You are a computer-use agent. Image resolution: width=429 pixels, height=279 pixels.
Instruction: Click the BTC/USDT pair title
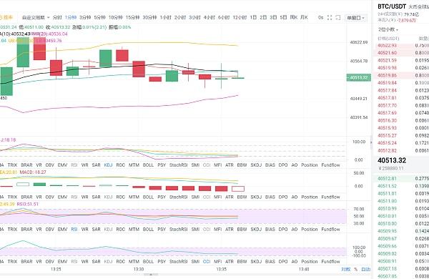(x=392, y=6)
